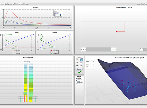
Task: Click the red Sísmica con Signo marker
Action: click(76, 83)
